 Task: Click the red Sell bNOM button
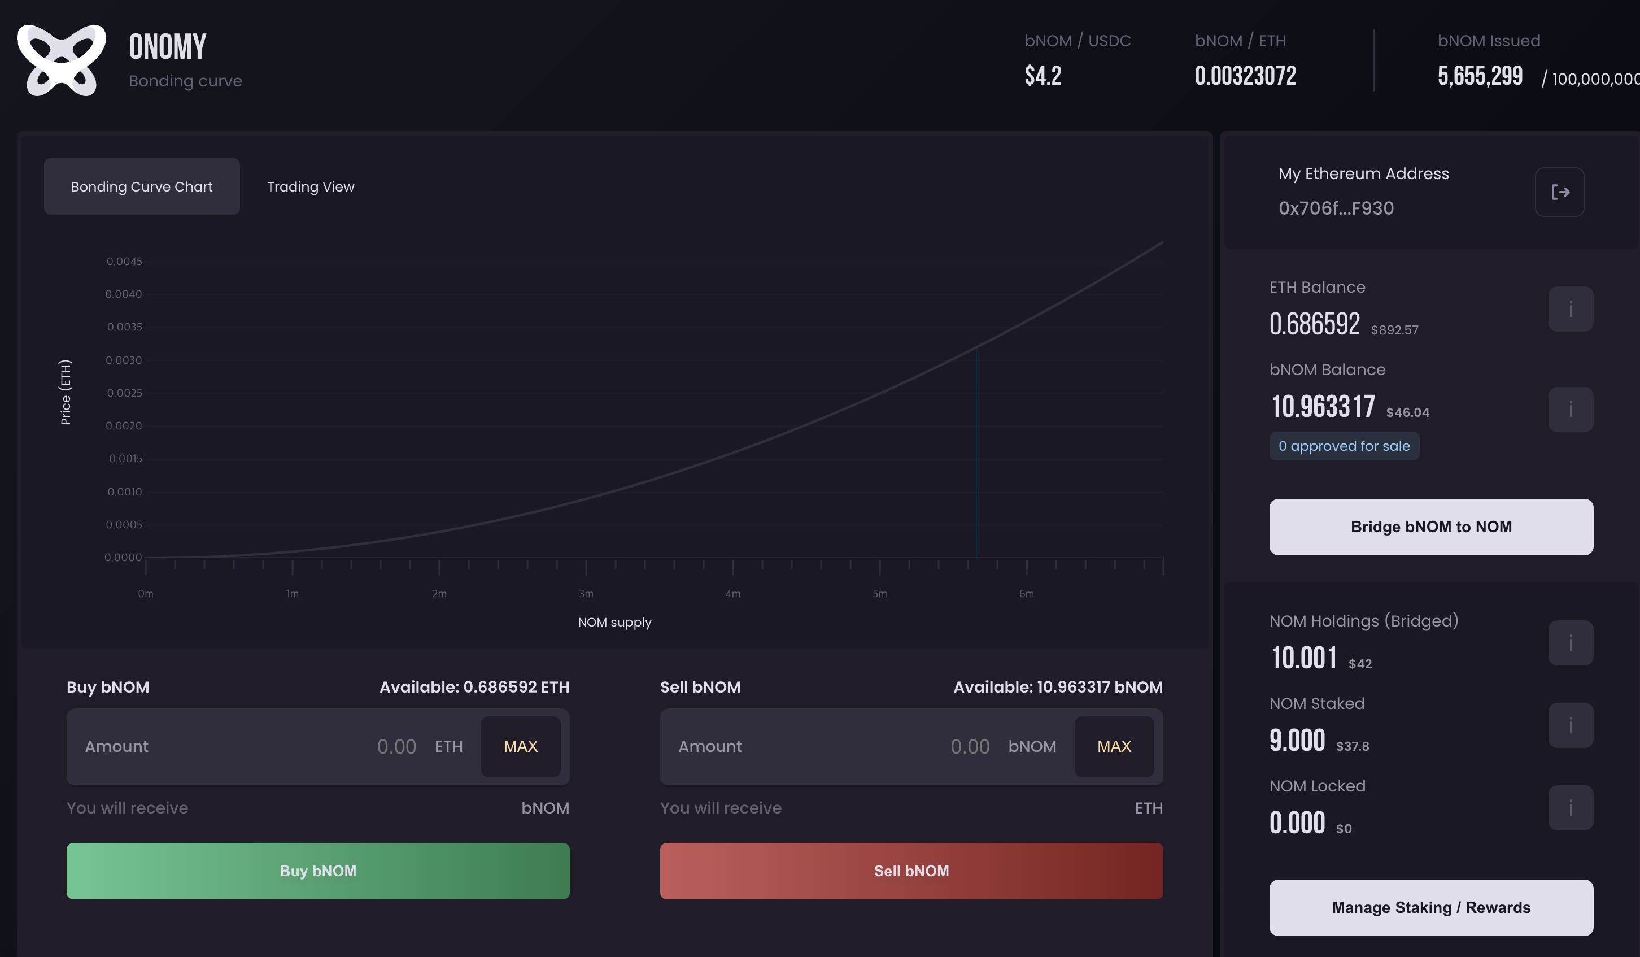[911, 871]
